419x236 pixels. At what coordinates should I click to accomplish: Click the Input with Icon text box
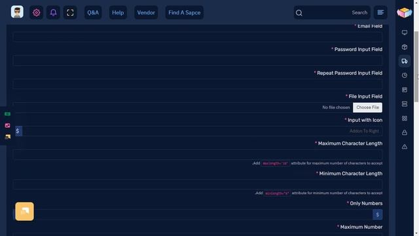(202, 131)
